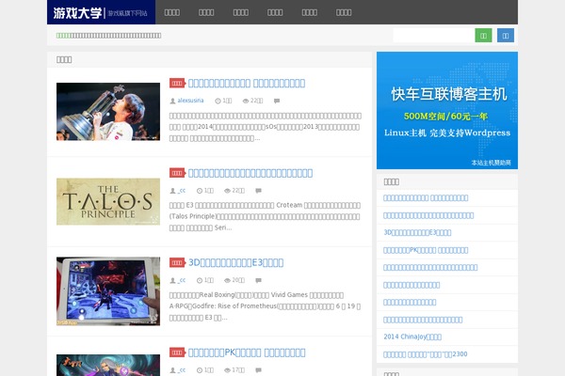This screenshot has height=376, width=565.
Task: Click excerpt text mentioning Croteam
Action: click(265, 216)
